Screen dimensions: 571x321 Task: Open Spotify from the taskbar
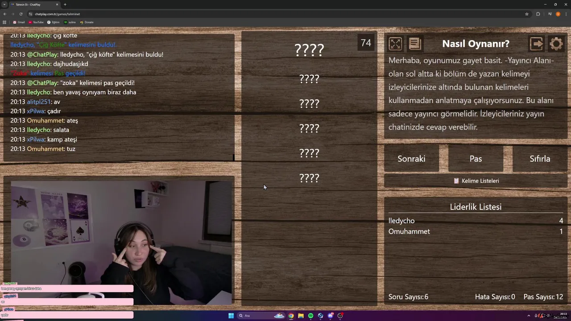310,316
